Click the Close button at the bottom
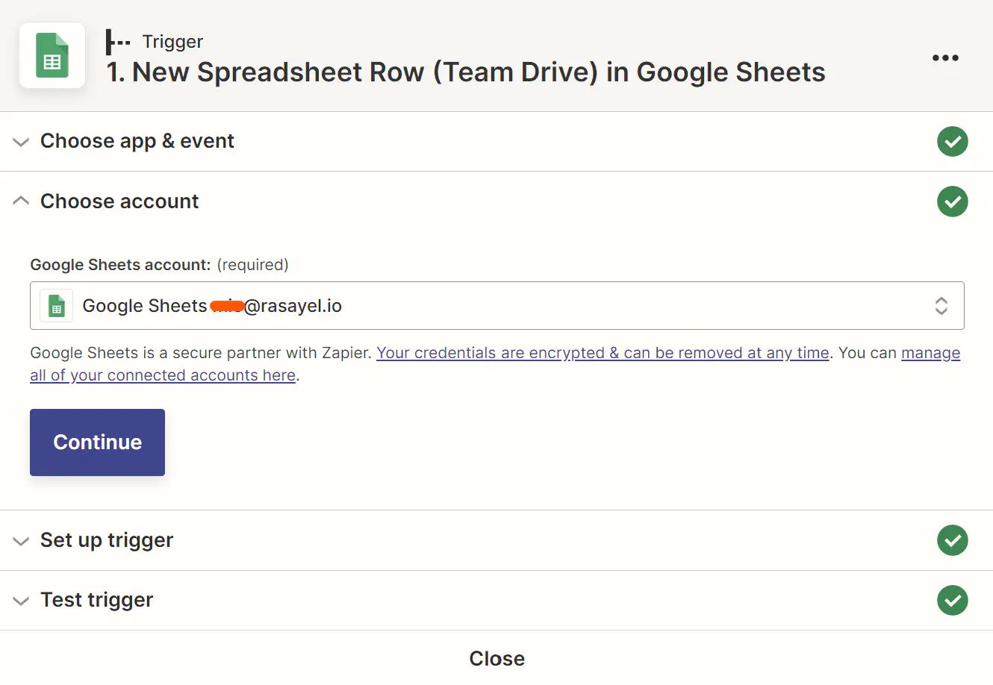The width and height of the screenshot is (993, 685). point(497,658)
